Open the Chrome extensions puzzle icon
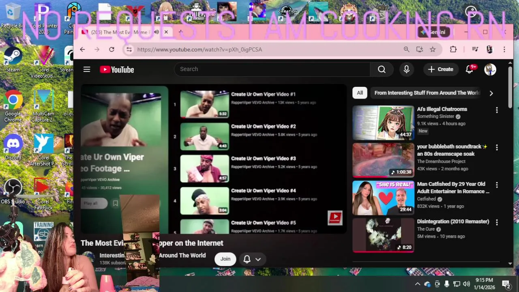This screenshot has height=292, width=519. [x=453, y=49]
